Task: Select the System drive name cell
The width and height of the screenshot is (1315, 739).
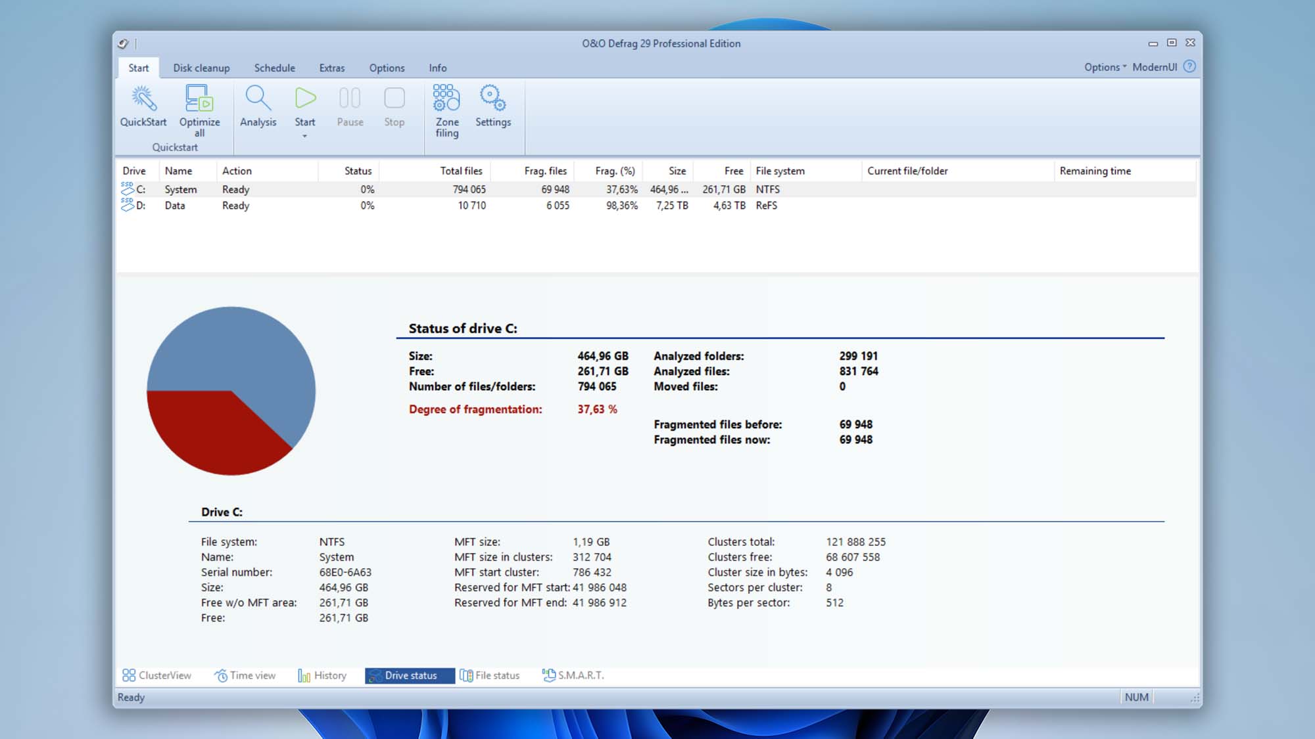Action: (180, 189)
